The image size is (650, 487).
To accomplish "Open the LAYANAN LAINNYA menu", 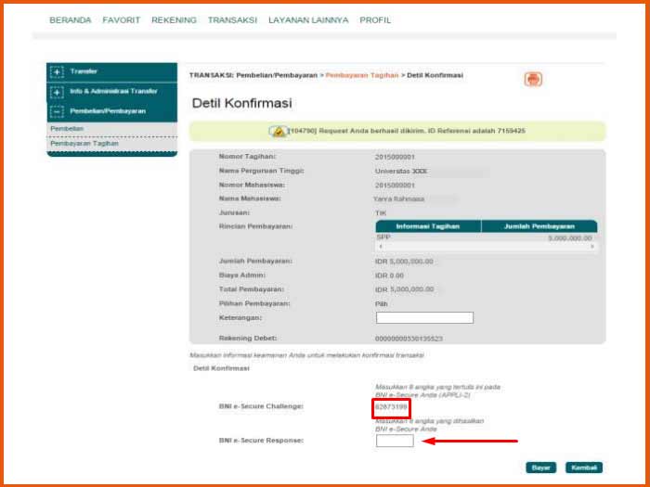I will (308, 19).
